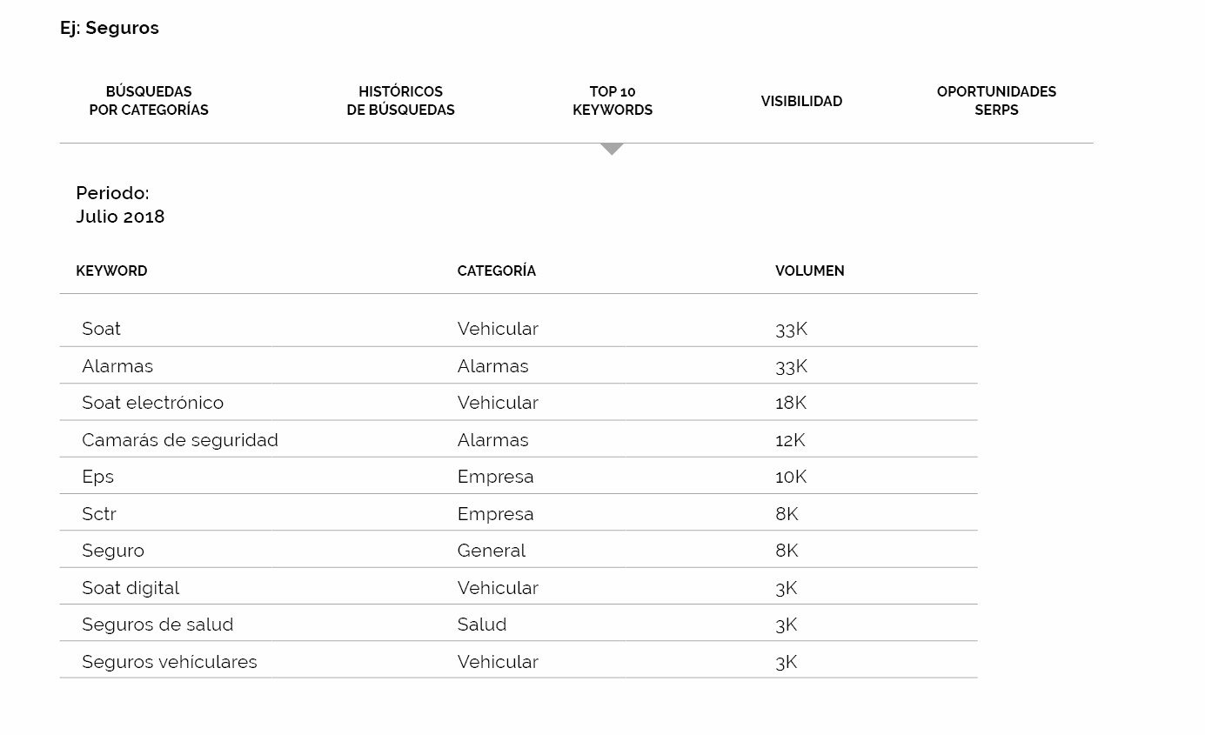Click the Salud category cell
This screenshot has width=1205, height=735.
[482, 625]
